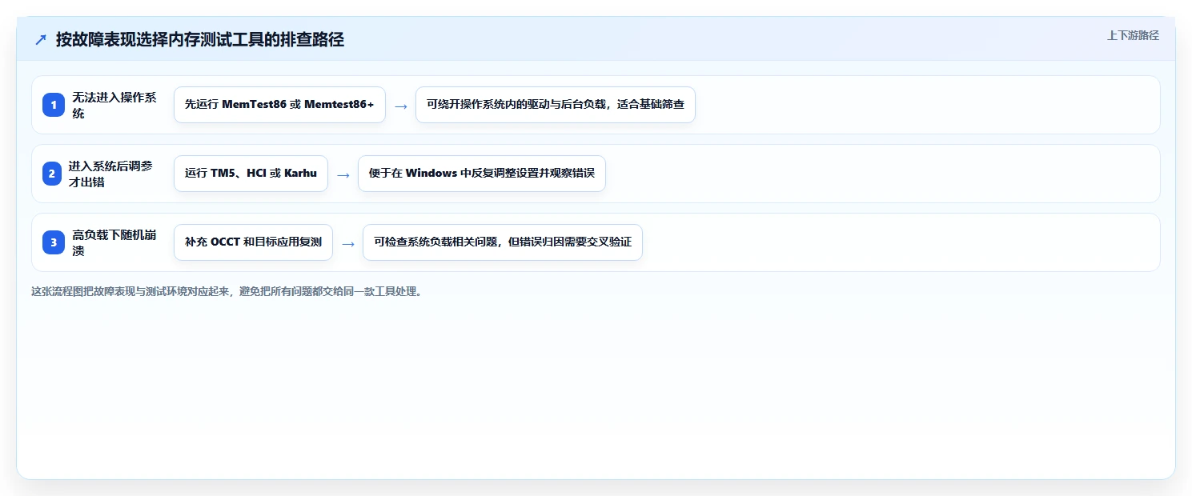Click the box 便于在 Windows 中反复调整设置
The width and height of the screenshot is (1192, 496).
click(x=482, y=174)
